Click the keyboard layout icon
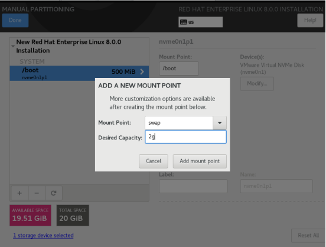 [x=183, y=22]
